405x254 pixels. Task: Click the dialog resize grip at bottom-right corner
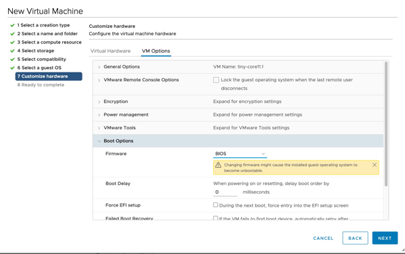click(x=403, y=250)
